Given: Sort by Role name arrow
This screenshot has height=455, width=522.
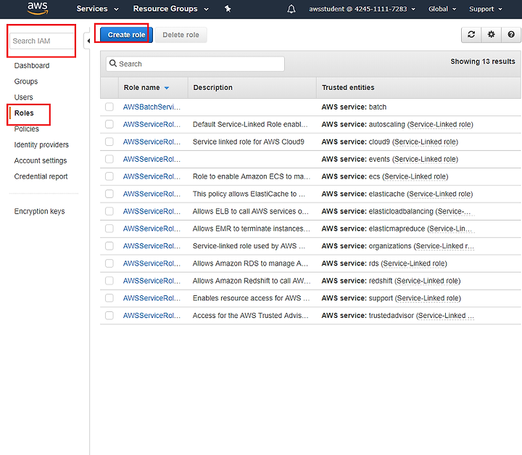Looking at the screenshot, I should point(167,88).
